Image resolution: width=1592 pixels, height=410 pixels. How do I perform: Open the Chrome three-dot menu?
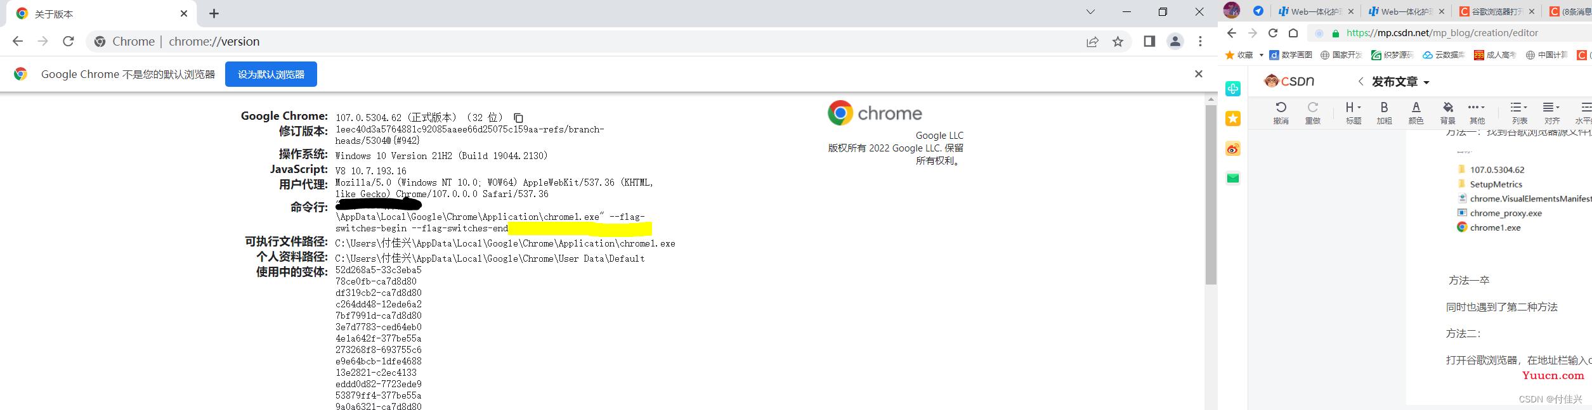1200,41
